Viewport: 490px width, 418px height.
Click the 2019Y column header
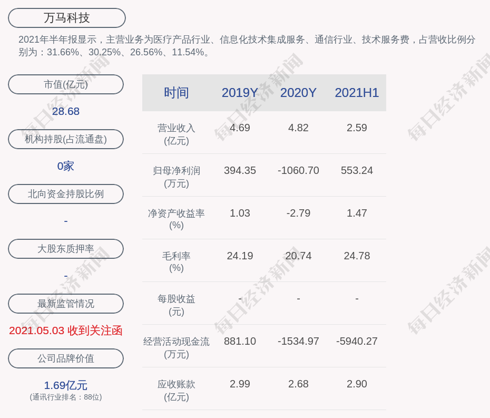click(240, 93)
